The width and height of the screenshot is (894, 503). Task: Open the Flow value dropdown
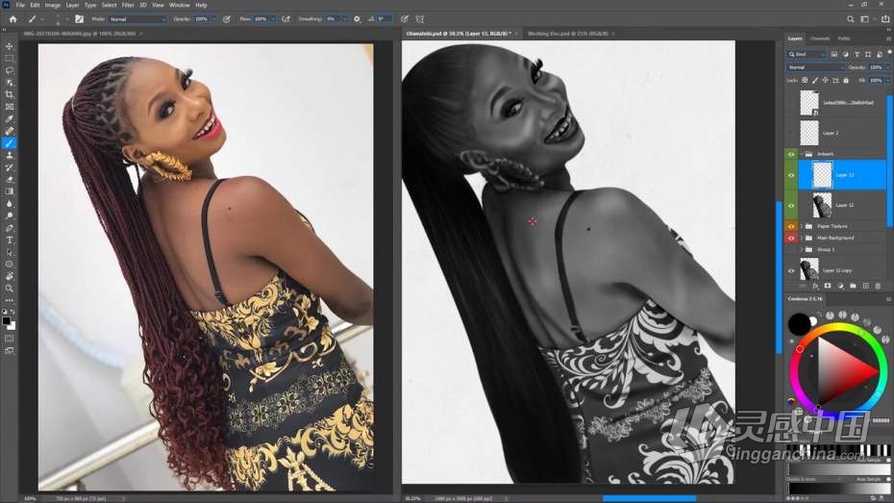point(273,19)
